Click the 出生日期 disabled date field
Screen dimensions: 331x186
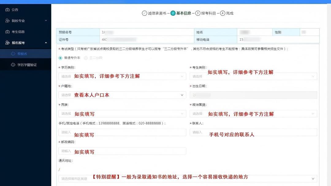(x=253, y=95)
